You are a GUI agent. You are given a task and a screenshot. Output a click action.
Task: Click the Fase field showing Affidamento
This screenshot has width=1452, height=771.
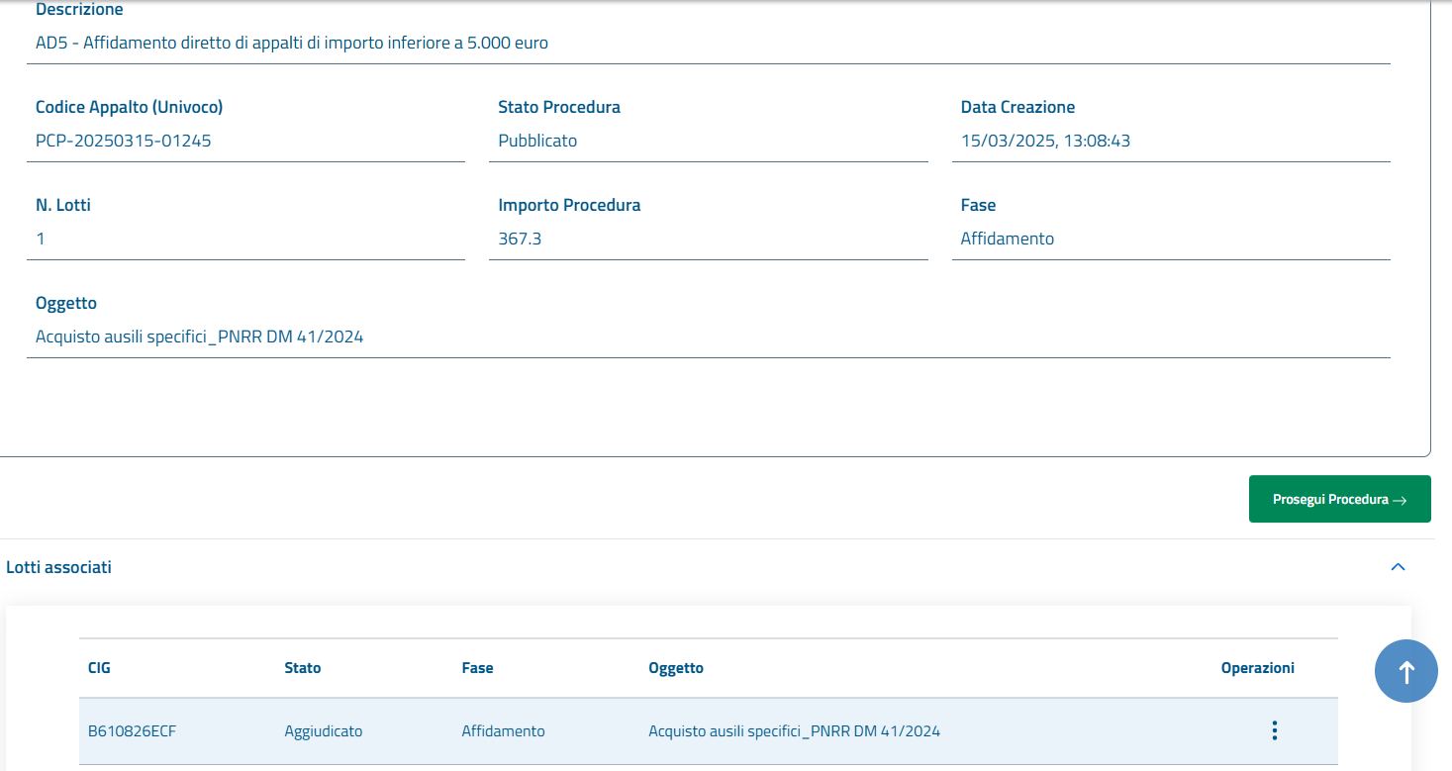click(x=1007, y=239)
